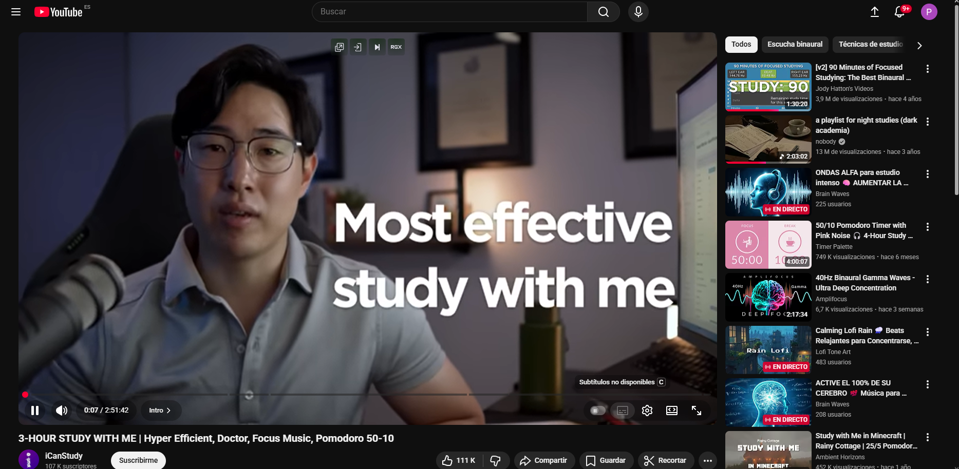Click the Compartir share button
The image size is (959, 469).
(544, 460)
